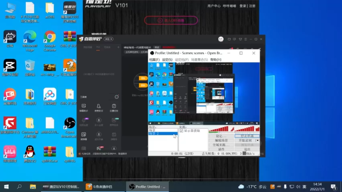Open taskbar search magnifier
The height and width of the screenshot is (192, 342).
click(x=19, y=187)
